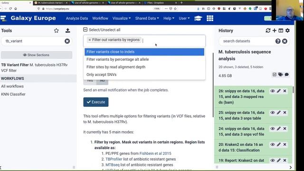Edit attributes of dataset 26 snippy bam
The width and height of the screenshot is (304, 171).
279,91
